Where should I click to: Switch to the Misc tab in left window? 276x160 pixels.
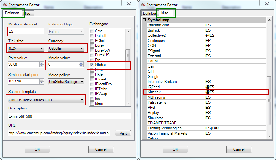pyautogui.click(x=28, y=14)
